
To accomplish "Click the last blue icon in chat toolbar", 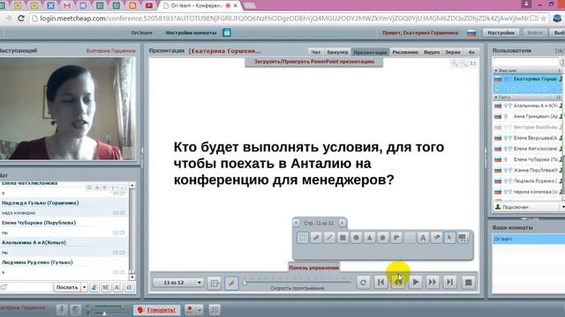I will 130,287.
